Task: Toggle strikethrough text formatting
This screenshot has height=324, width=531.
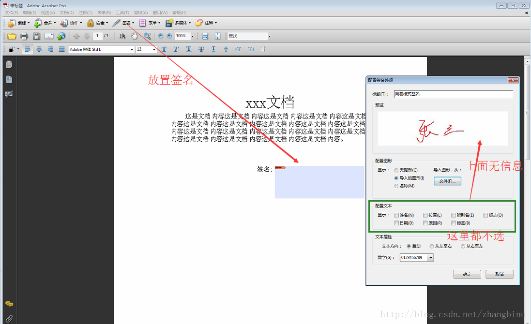Action: coord(201,49)
